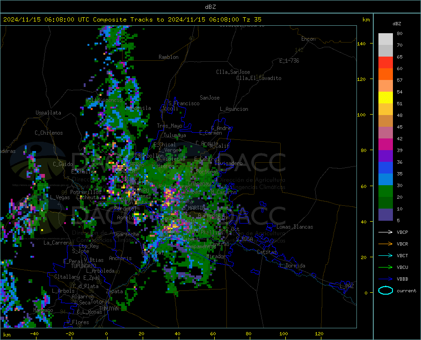Click the 'Uspallata' place label

click(x=48, y=113)
